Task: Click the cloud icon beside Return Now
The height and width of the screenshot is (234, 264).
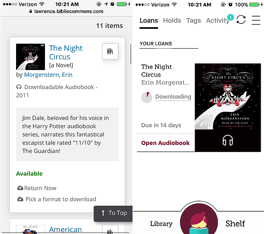Action: click(20, 188)
